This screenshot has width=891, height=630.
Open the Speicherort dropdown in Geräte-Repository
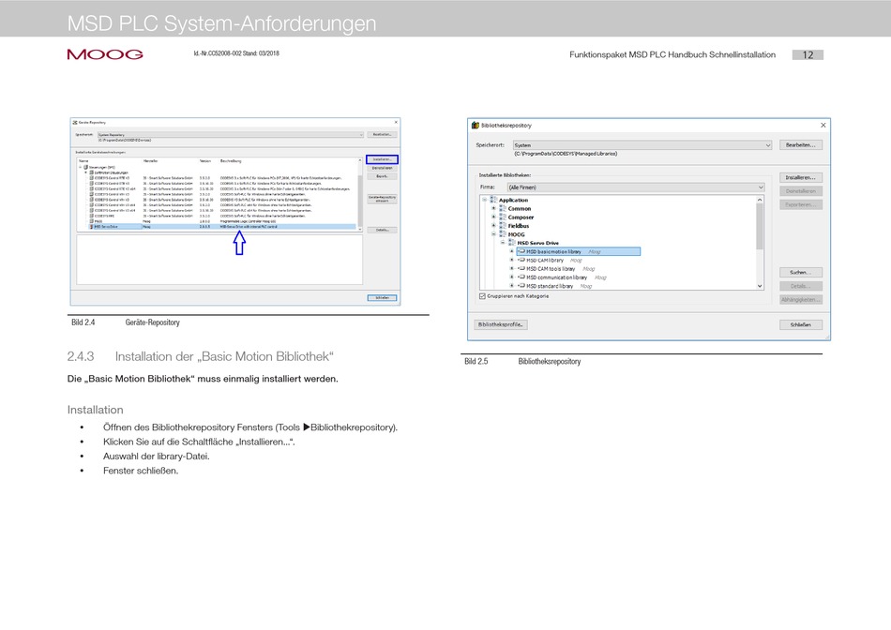[x=231, y=135]
